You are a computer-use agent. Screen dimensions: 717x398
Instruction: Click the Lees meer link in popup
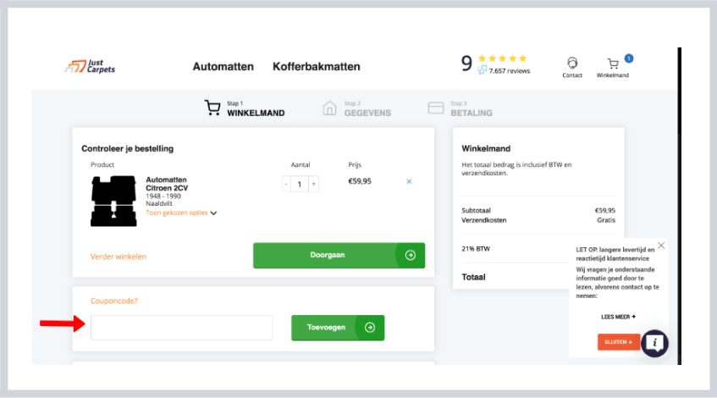(618, 317)
